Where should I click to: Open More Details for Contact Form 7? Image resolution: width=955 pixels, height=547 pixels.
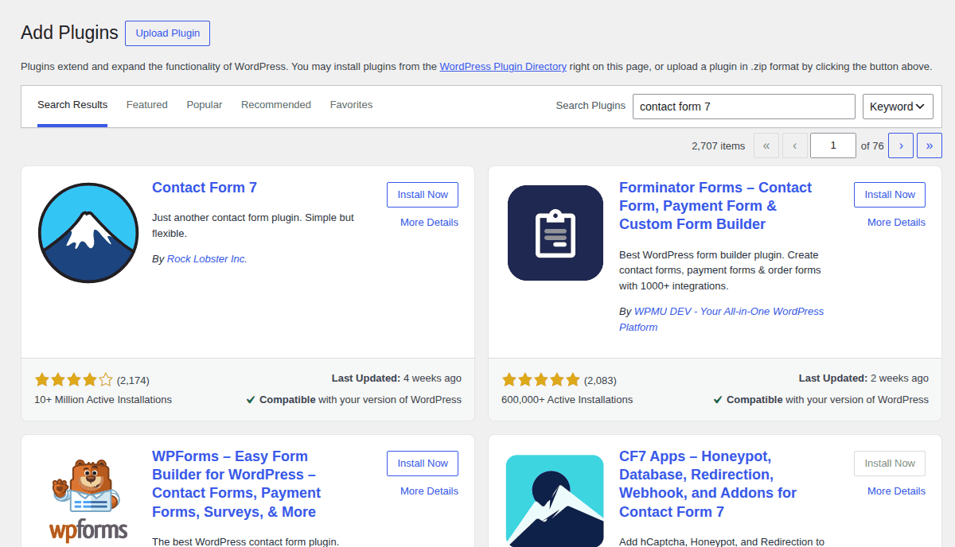[429, 223]
